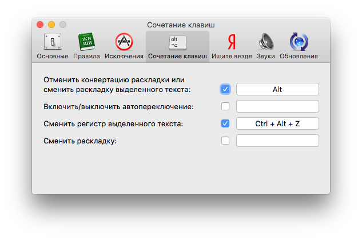
Task: Open the Обновления pane
Action: [299, 46]
